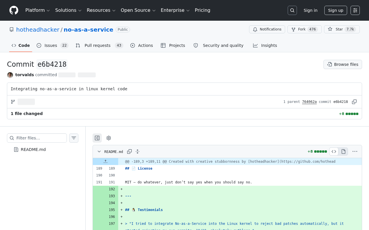
Task: Open appearance settings sliders icon
Action: click(355, 10)
